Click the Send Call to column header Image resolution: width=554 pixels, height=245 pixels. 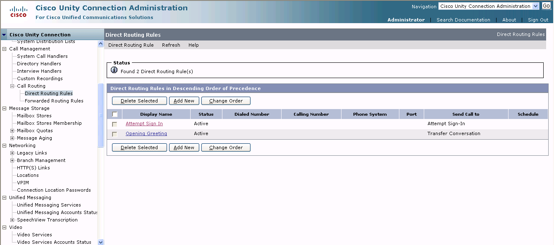click(466, 114)
